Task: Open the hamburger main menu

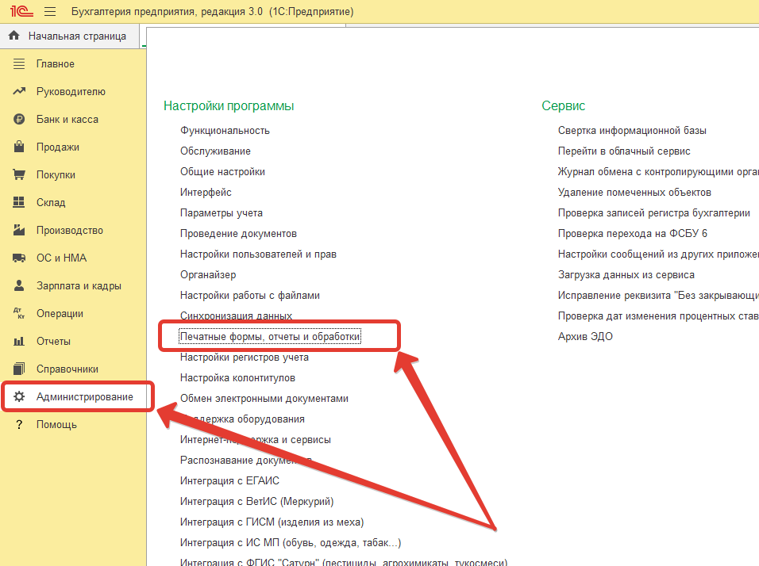Action: [x=50, y=12]
